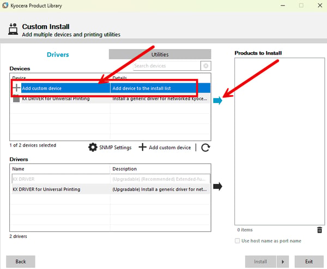
Task: Click the plus icon beside Add custom device row
Action: (16, 88)
